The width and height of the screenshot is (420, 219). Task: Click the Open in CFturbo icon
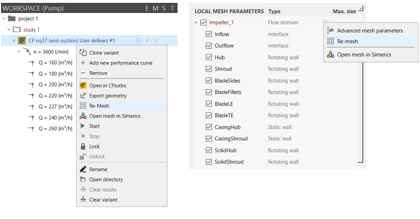pyautogui.click(x=83, y=85)
